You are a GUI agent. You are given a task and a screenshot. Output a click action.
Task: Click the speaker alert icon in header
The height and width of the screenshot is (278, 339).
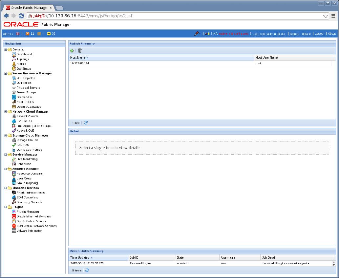207,34
